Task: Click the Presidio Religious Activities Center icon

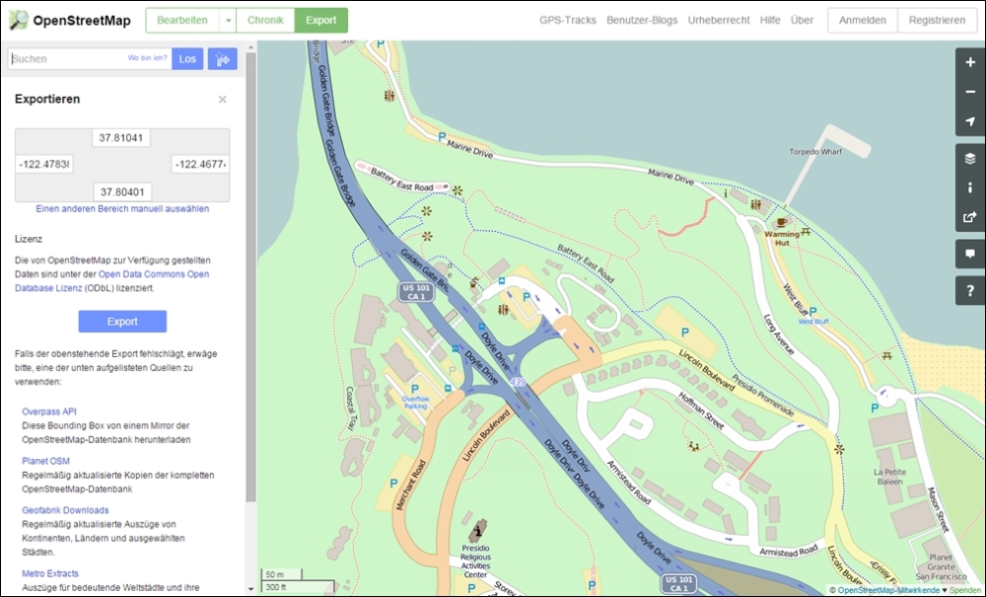Action: (x=478, y=531)
